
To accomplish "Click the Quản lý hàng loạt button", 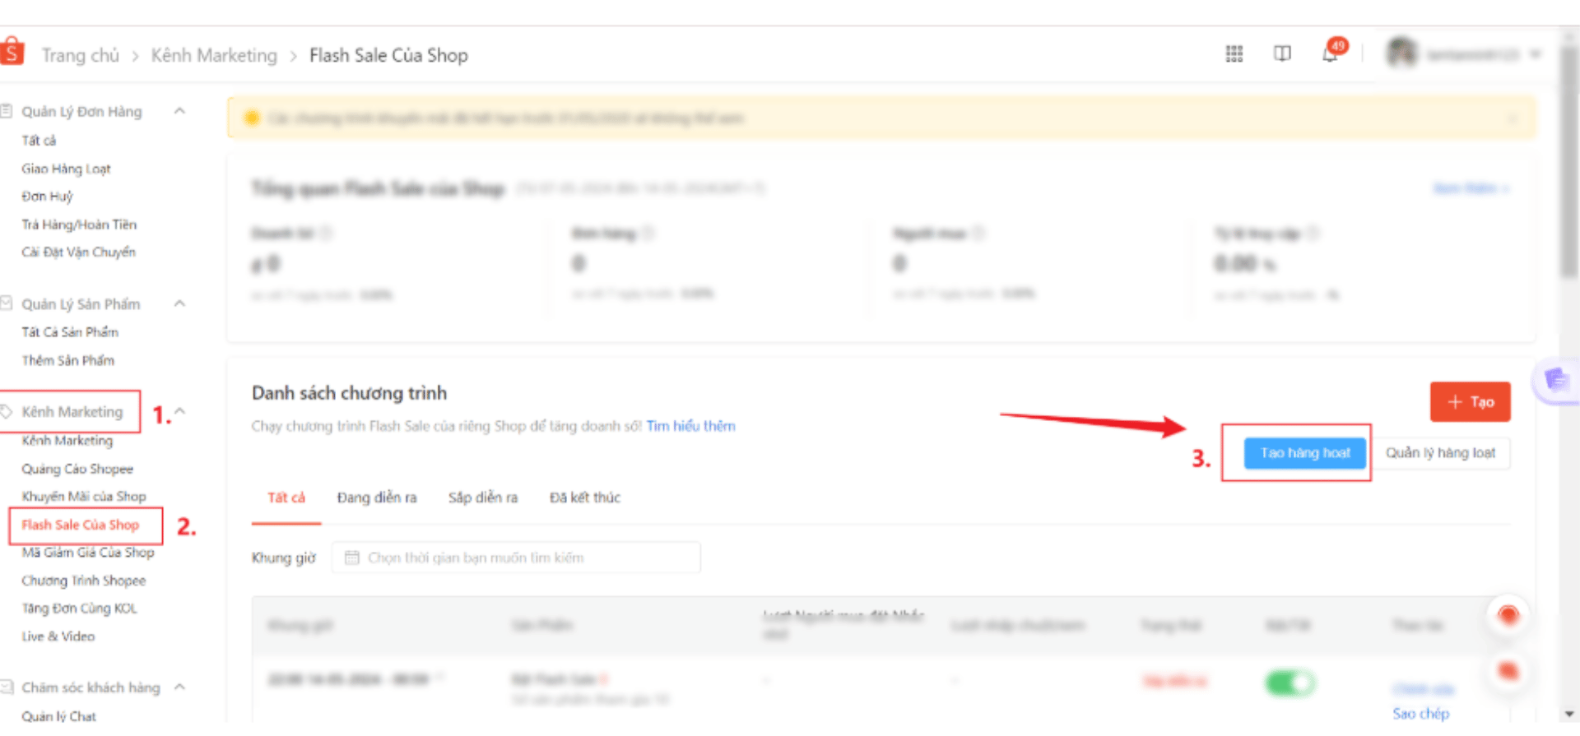I will (1440, 453).
